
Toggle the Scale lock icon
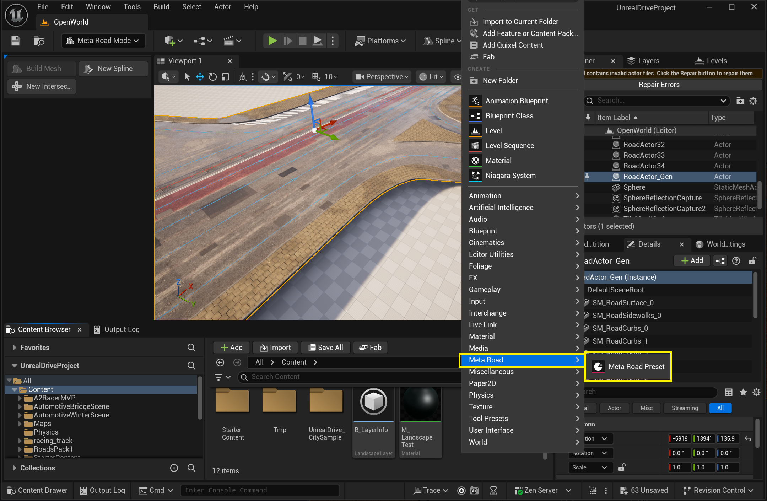(x=622, y=468)
